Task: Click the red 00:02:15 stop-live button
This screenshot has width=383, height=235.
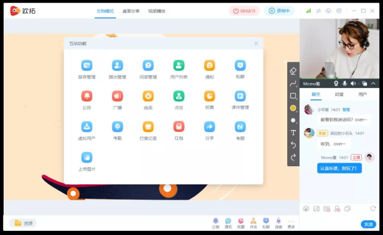Action: [x=244, y=11]
